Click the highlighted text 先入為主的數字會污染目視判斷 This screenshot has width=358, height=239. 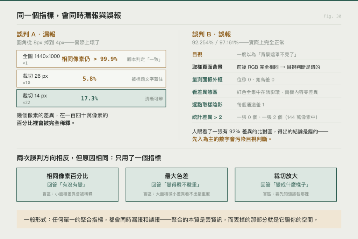[230, 139]
